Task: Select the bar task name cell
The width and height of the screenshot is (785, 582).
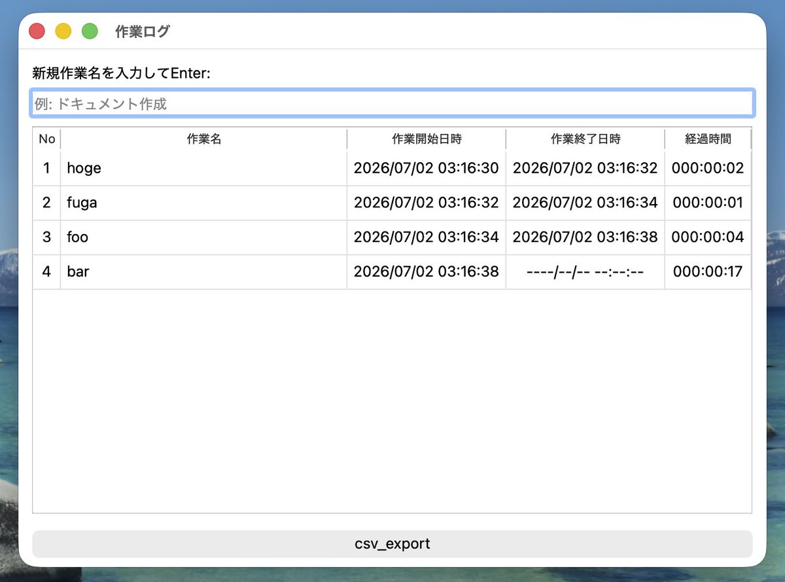Action: point(203,272)
